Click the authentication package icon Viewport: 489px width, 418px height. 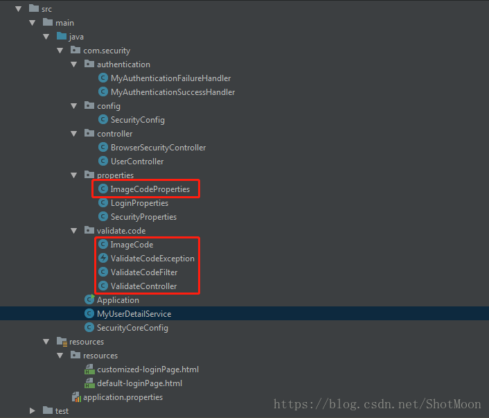coord(89,64)
